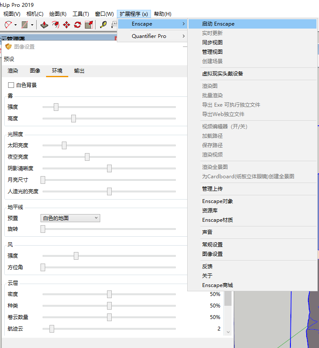This screenshot has width=319, height=348.
Task: Select the Move tool
Action: click(67, 25)
